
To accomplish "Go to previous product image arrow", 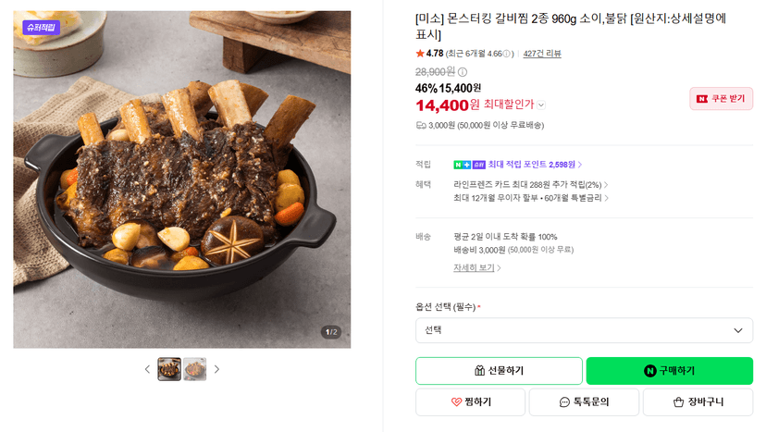I will coord(147,369).
